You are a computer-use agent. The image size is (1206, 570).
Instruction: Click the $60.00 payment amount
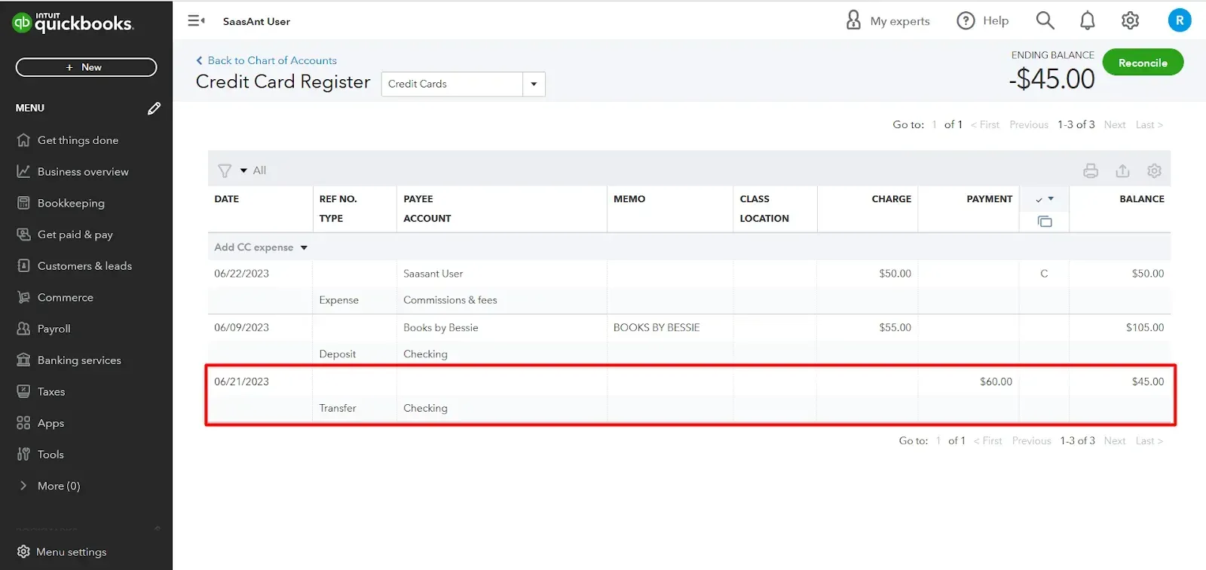click(996, 382)
